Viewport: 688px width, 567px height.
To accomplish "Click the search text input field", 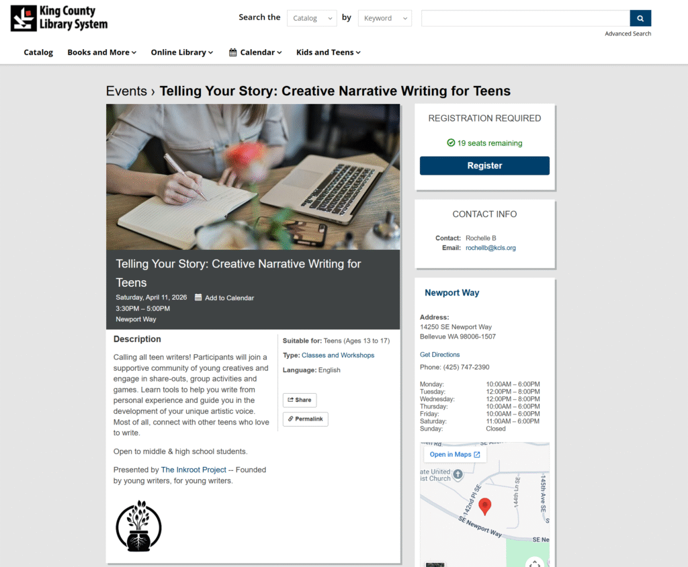I will click(525, 18).
